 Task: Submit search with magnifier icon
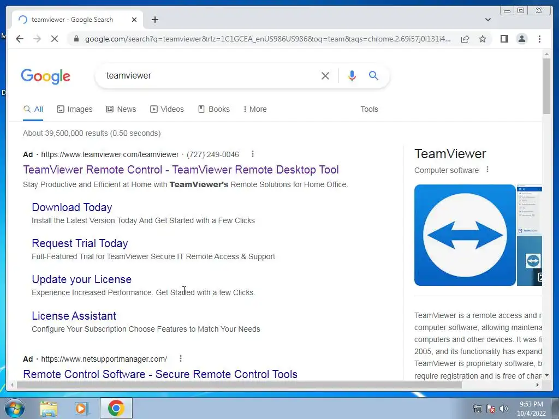[x=373, y=75]
